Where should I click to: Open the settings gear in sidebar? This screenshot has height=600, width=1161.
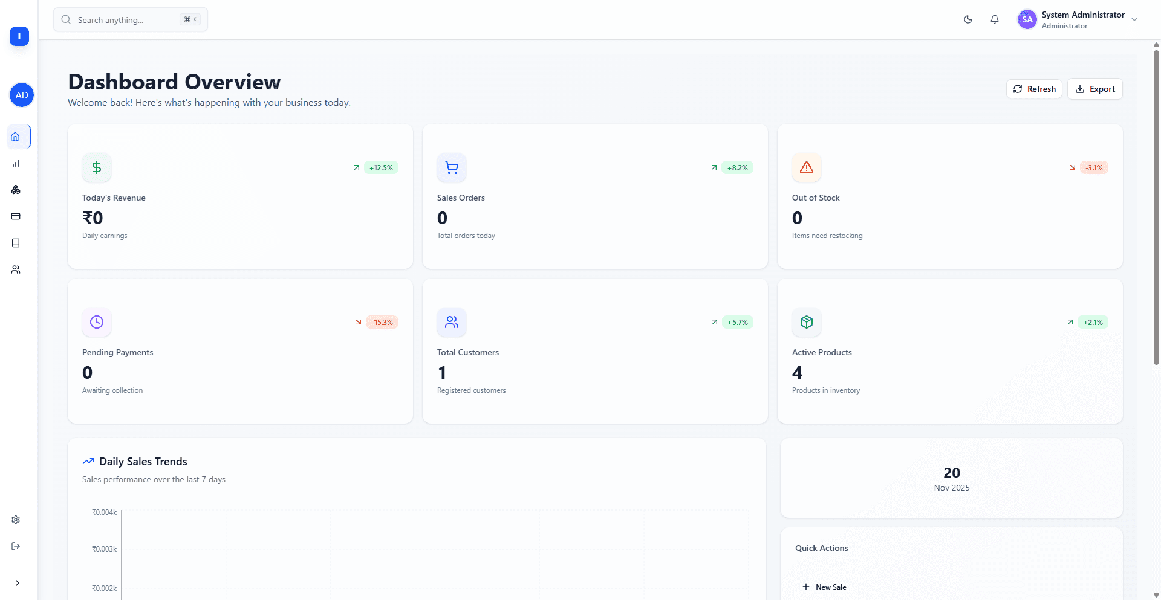16,520
